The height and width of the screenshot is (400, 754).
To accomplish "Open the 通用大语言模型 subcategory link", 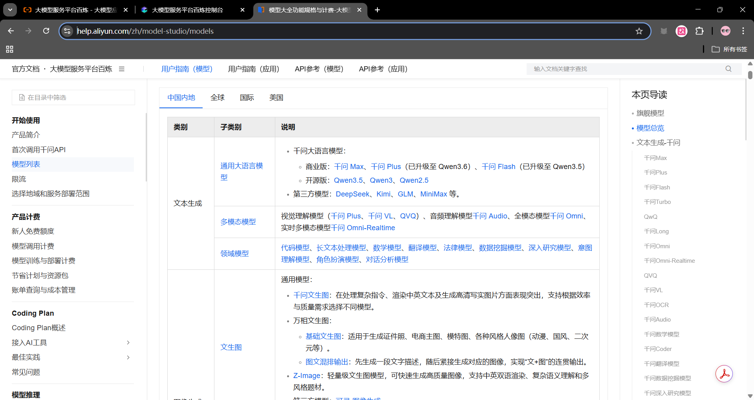I will (242, 171).
